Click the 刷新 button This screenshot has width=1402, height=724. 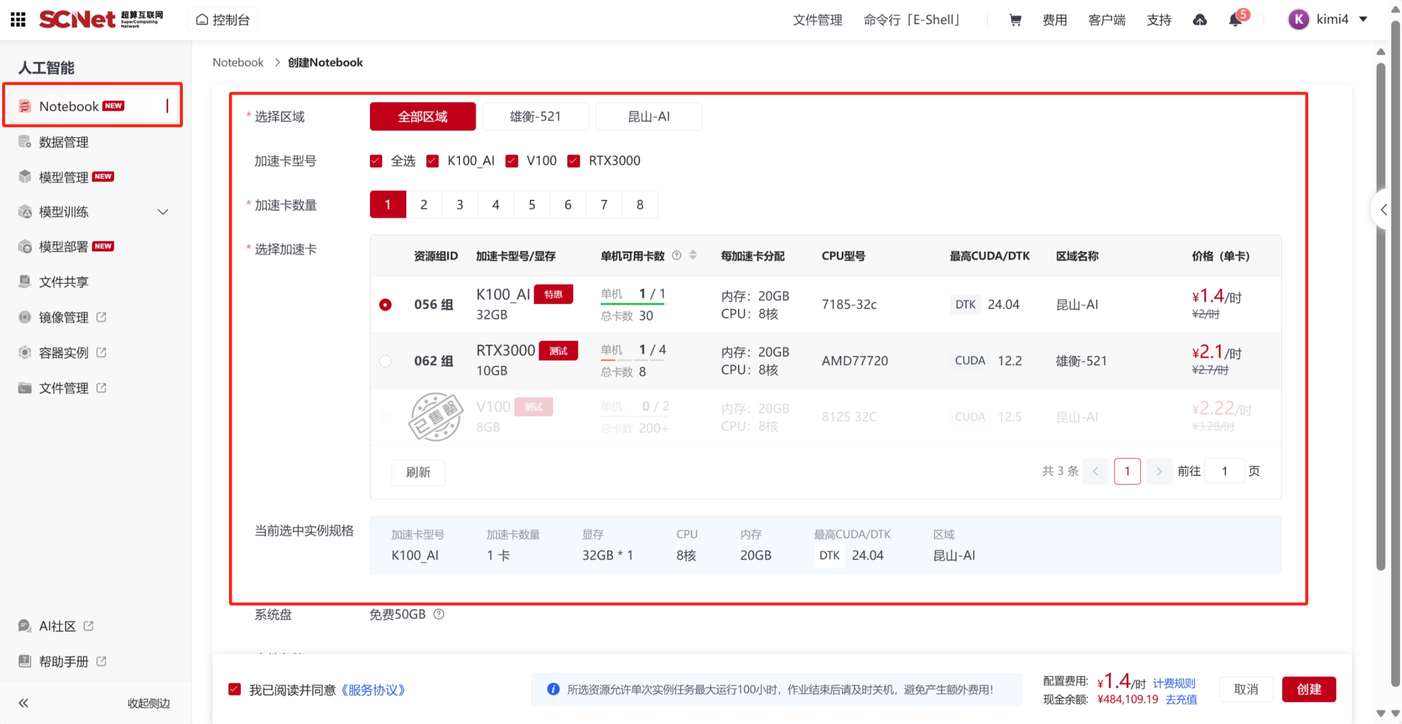pos(418,471)
